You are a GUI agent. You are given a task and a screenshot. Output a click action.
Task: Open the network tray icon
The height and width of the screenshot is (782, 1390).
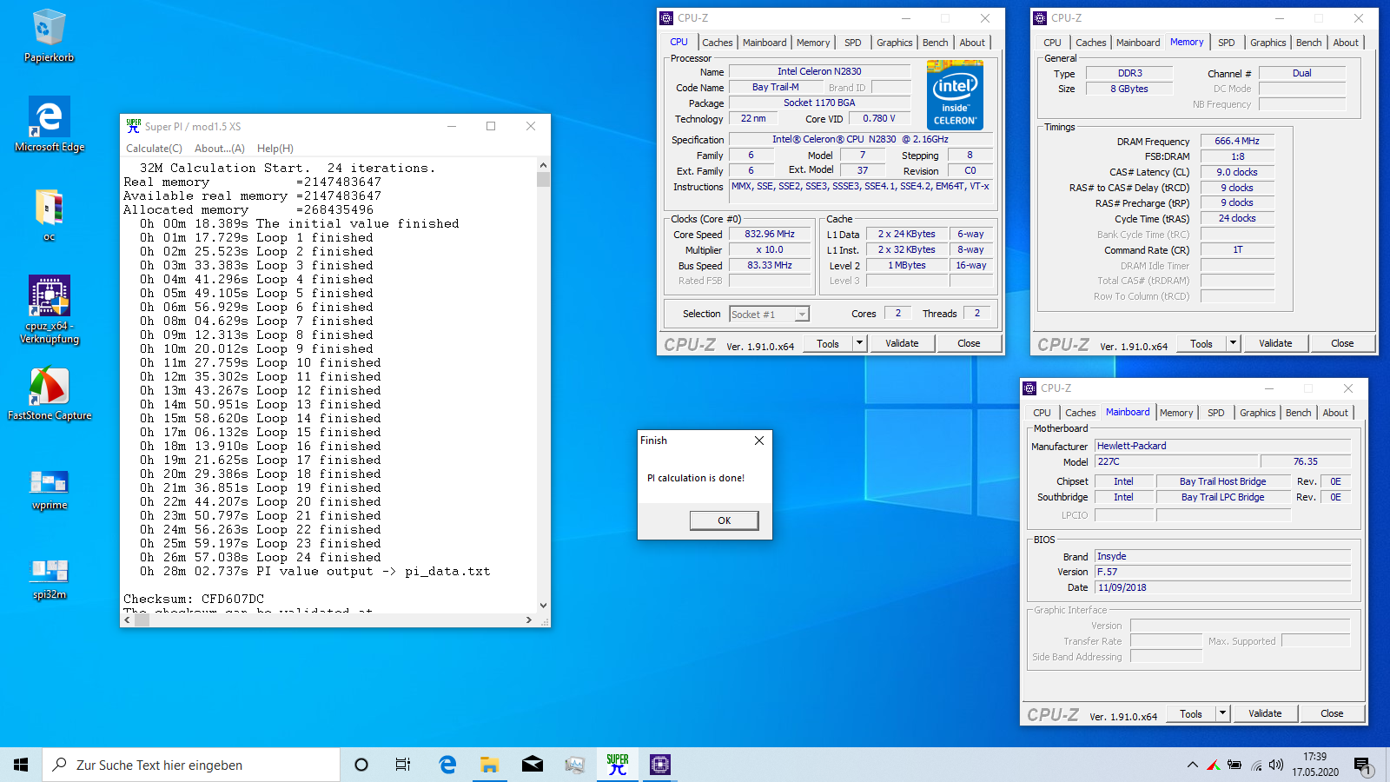pos(1256,765)
